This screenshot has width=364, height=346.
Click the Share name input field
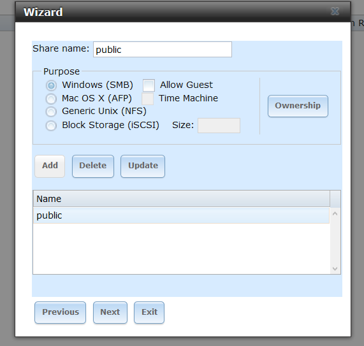pyautogui.click(x=163, y=50)
